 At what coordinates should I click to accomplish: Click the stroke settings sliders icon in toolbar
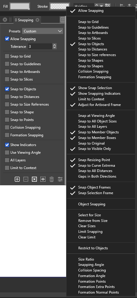click(x=107, y=6)
